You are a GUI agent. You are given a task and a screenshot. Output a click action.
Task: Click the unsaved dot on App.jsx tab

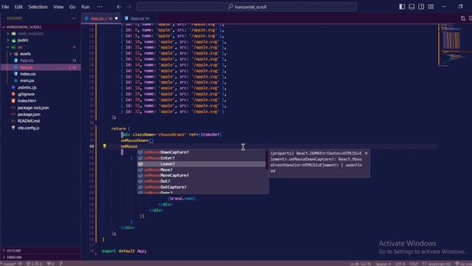click(117, 18)
